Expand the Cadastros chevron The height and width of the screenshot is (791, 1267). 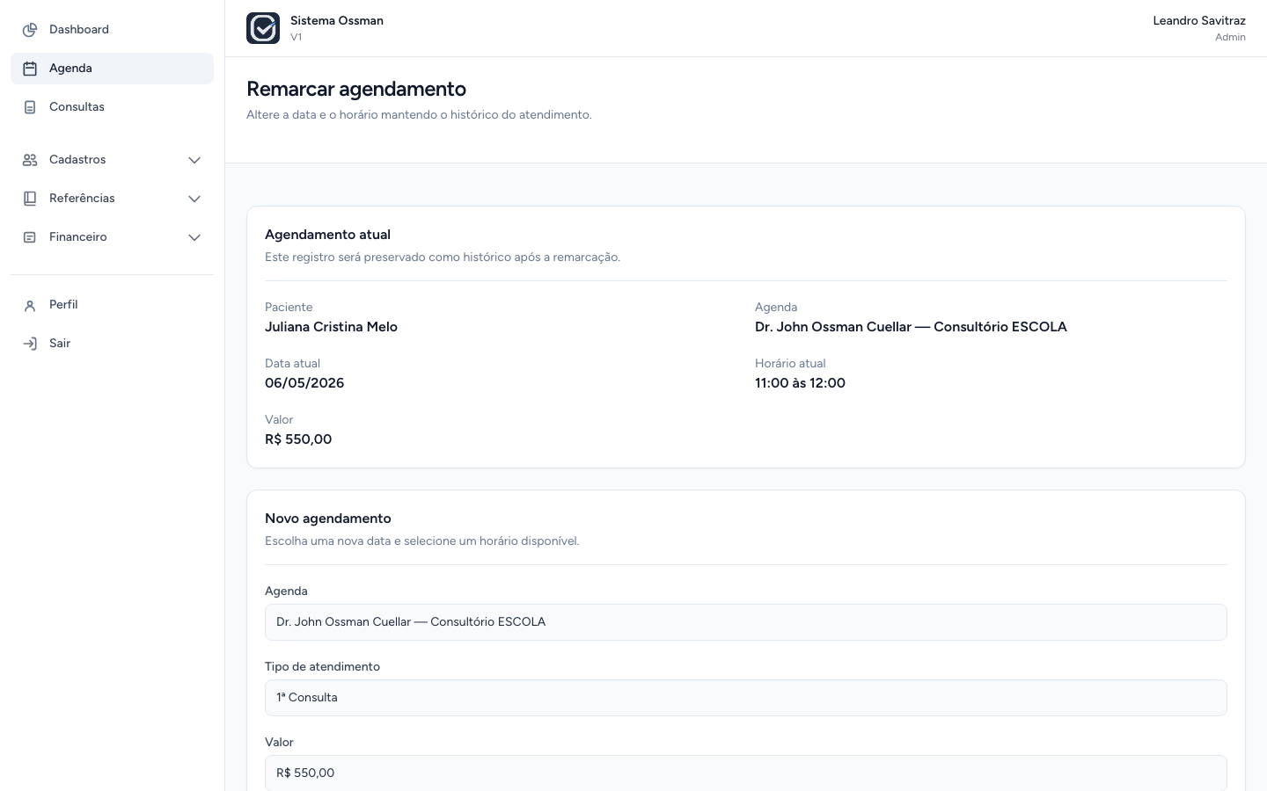pyautogui.click(x=194, y=160)
